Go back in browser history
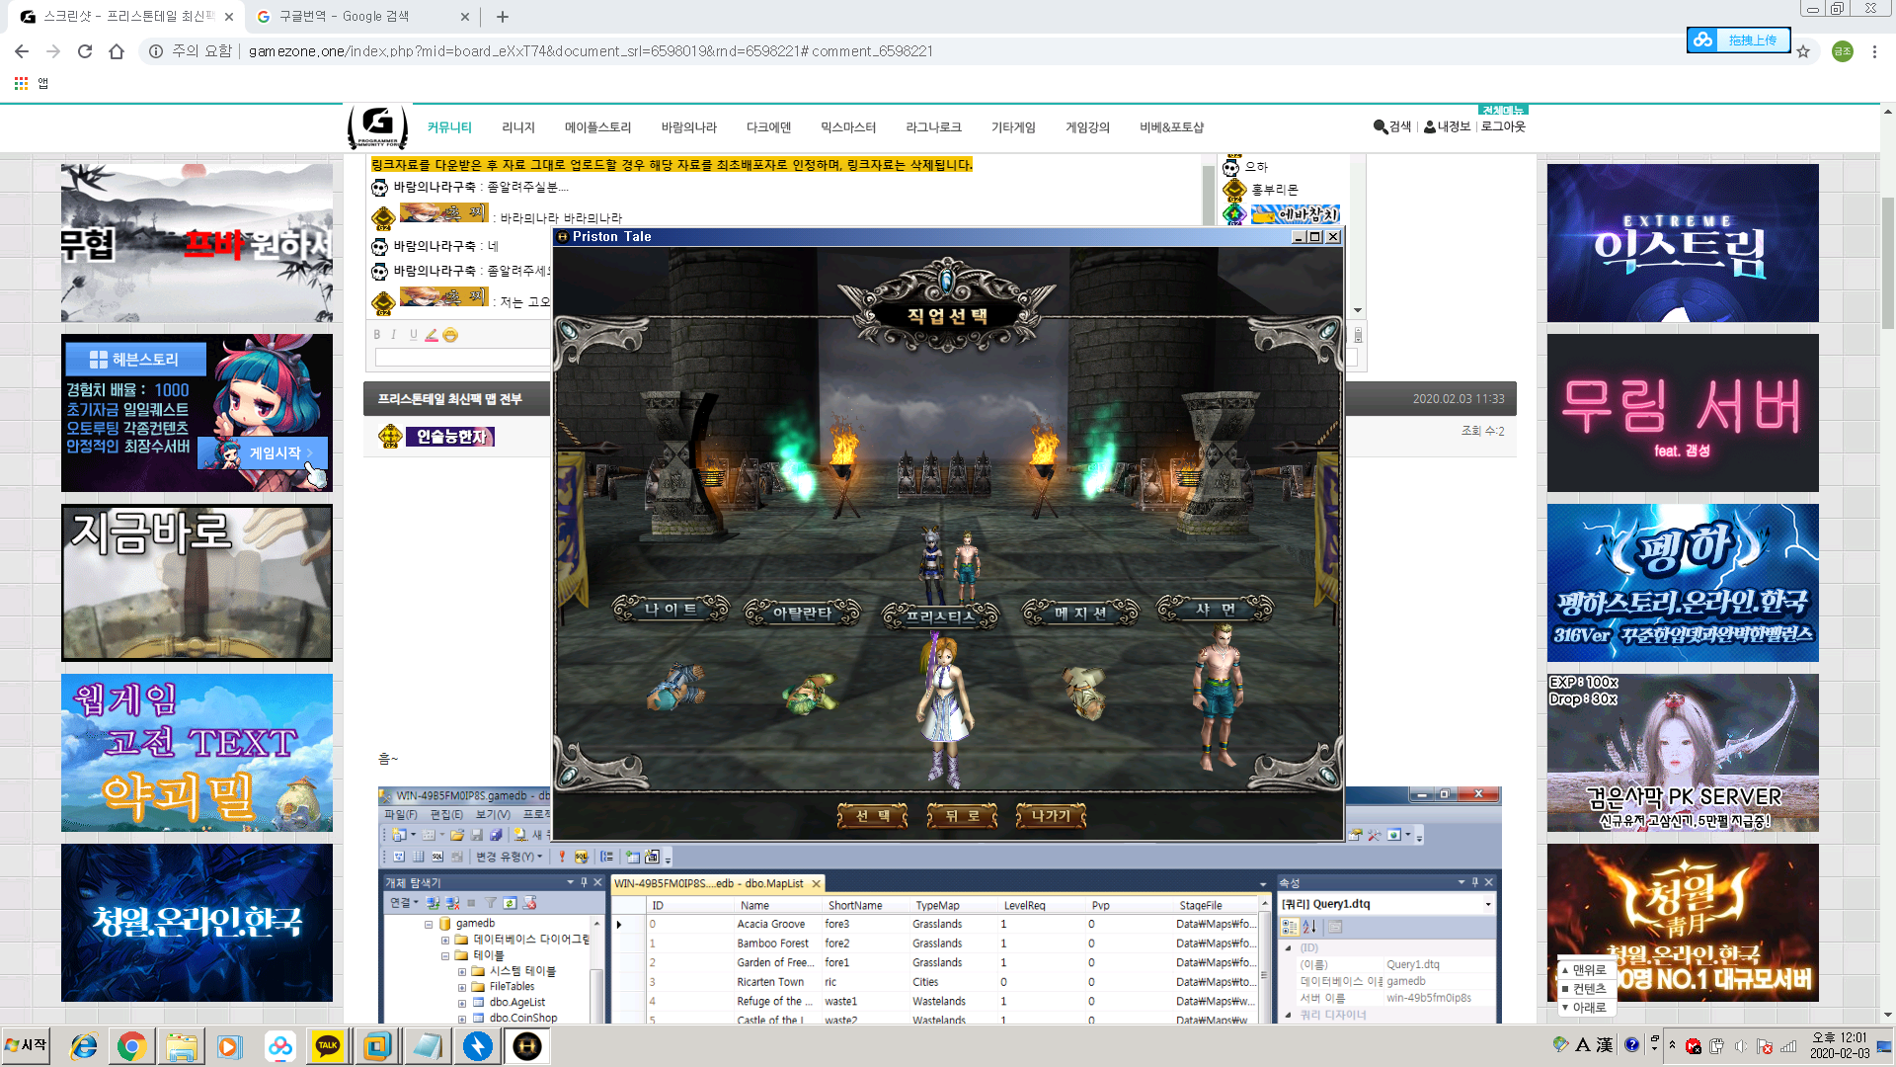Viewport: 1896px width, 1067px height. pyautogui.click(x=22, y=51)
